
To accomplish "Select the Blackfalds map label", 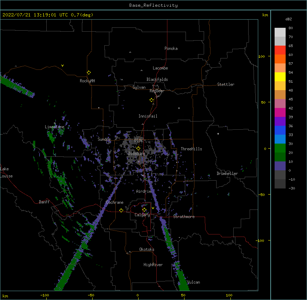I will click(157, 79).
